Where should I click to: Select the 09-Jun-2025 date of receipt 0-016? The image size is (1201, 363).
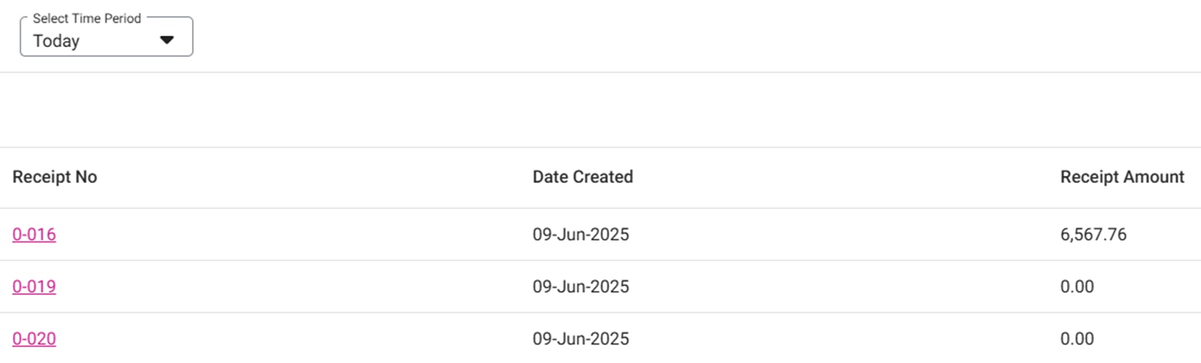click(581, 235)
